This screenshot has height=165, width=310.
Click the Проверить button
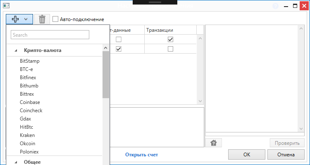pos(287,143)
